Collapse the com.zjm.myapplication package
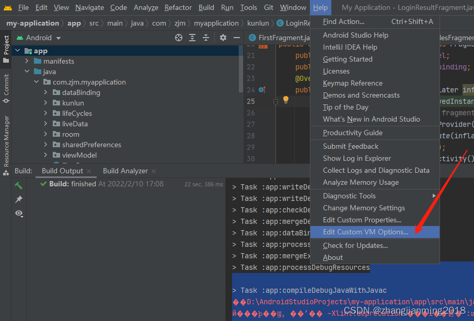Screen dimensions: 474x321 click(36, 82)
